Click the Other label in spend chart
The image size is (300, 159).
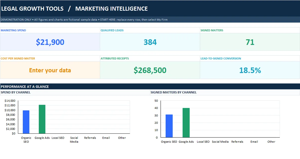pyautogui.click(x=122, y=138)
